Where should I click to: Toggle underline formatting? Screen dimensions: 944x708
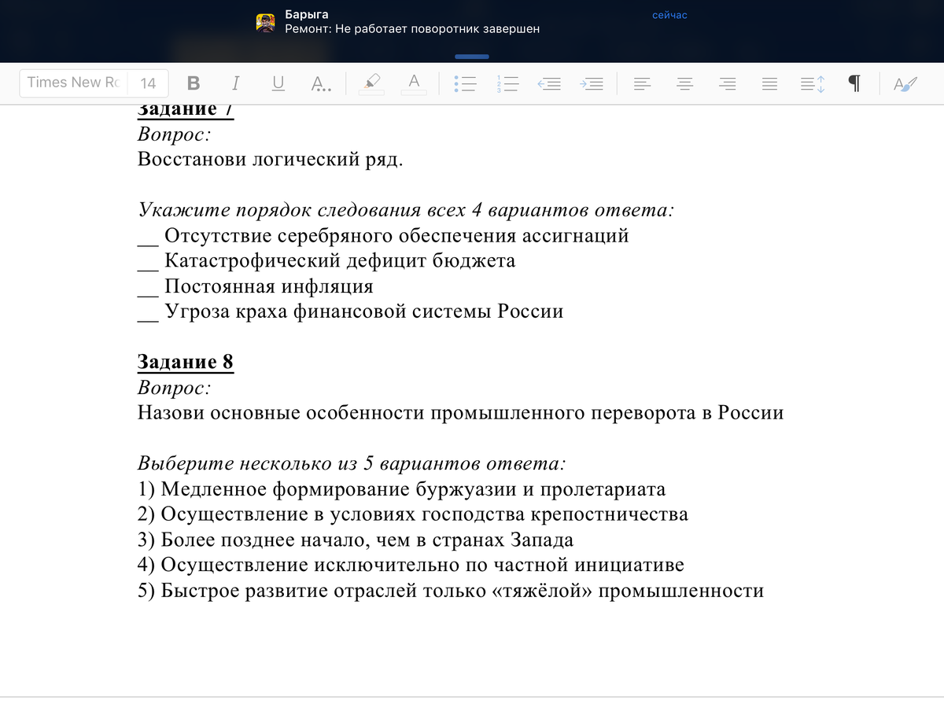278,83
